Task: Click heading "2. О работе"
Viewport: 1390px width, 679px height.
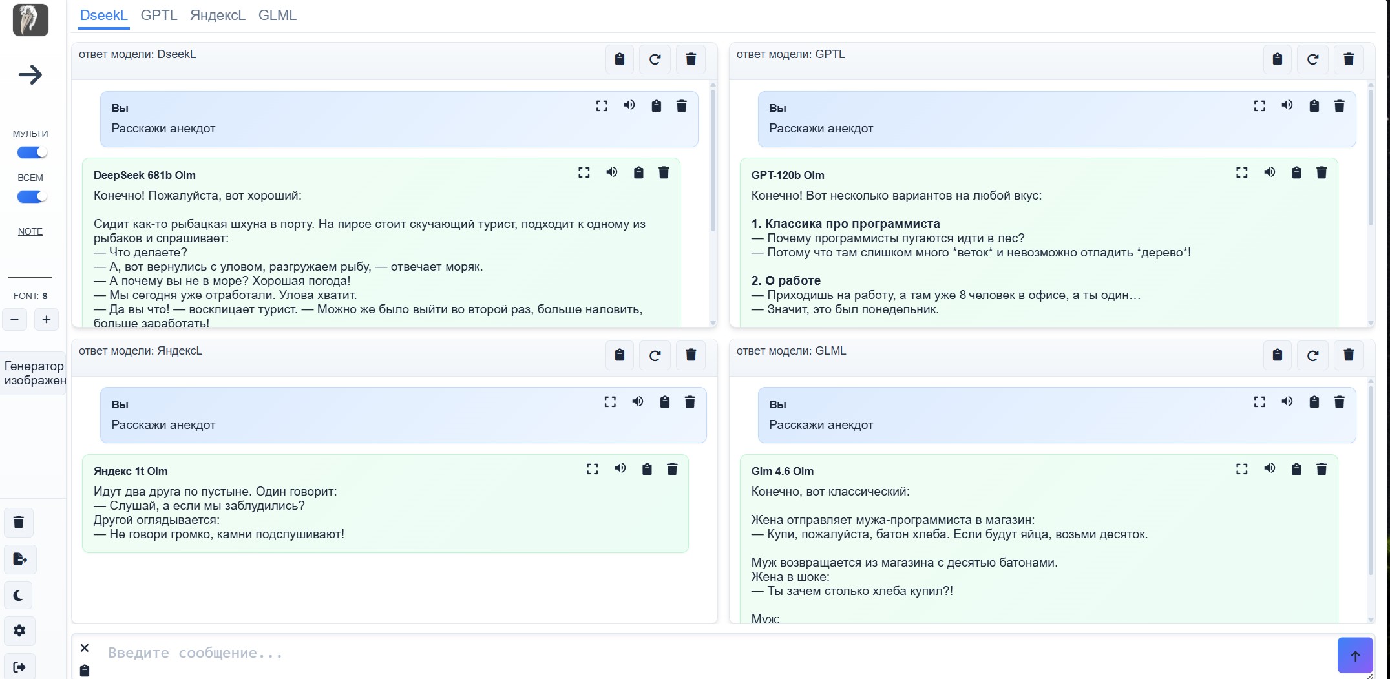Action: click(x=786, y=280)
